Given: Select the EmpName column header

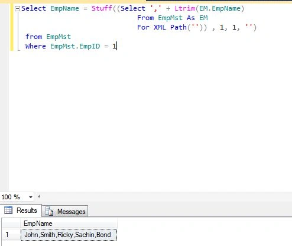Looking at the screenshot, I should pos(69,224).
